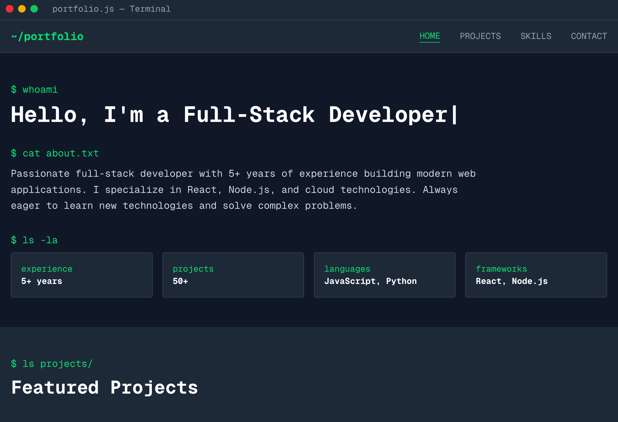Click the '$ cat about.txt' command
Image resolution: width=618 pixels, height=422 pixels.
[55, 153]
